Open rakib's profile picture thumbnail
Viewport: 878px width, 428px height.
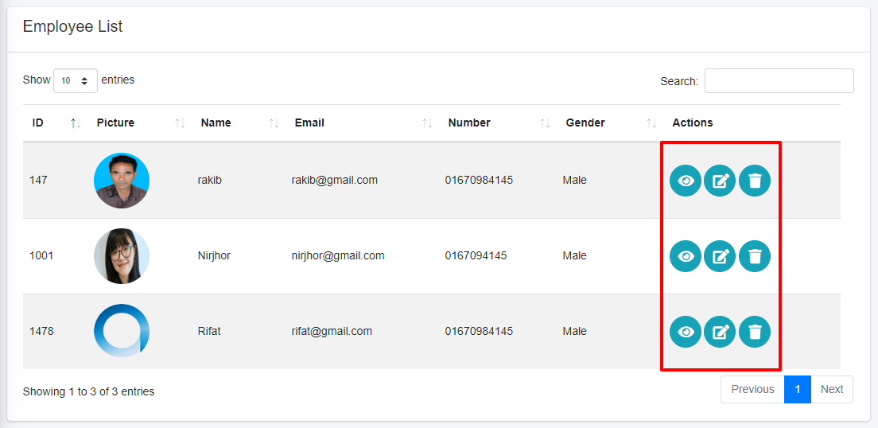click(122, 181)
